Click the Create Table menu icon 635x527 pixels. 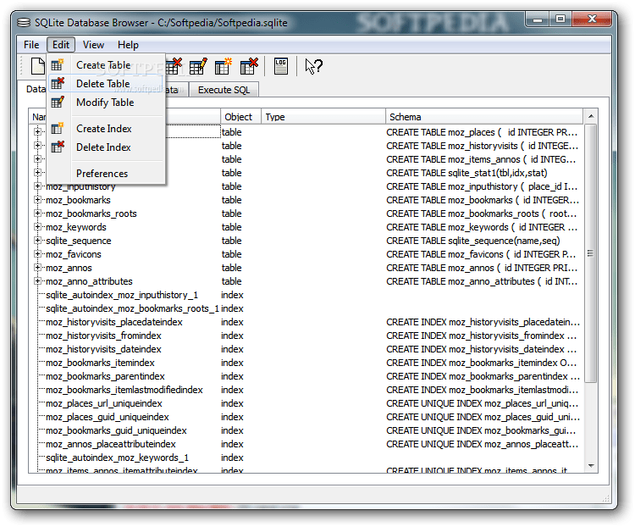tap(58, 65)
